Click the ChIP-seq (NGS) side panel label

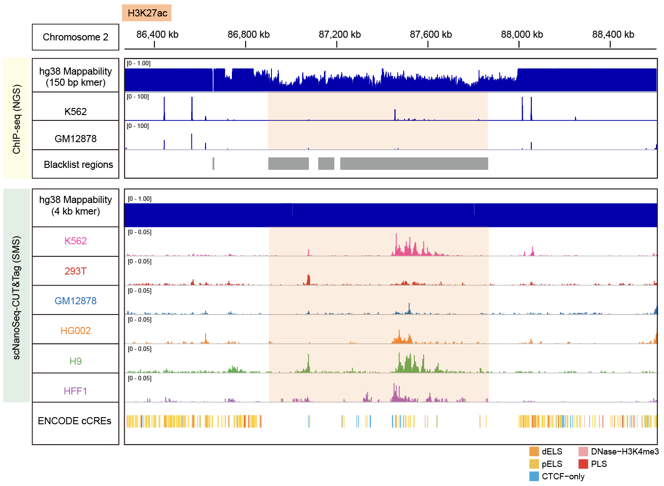pos(17,119)
